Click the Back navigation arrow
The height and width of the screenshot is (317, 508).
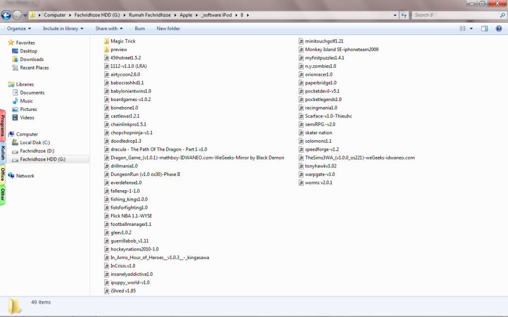click(6, 15)
